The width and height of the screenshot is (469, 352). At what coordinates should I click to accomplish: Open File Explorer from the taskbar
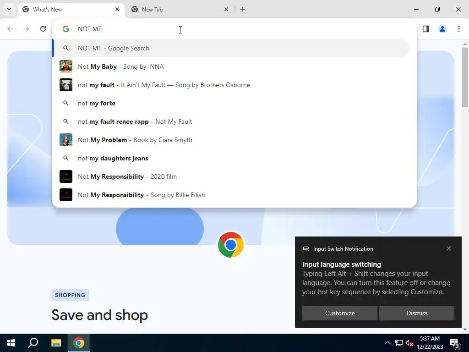[x=56, y=343]
